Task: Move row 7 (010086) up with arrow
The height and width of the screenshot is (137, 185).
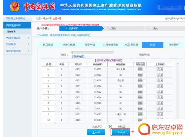Action: [158, 103]
